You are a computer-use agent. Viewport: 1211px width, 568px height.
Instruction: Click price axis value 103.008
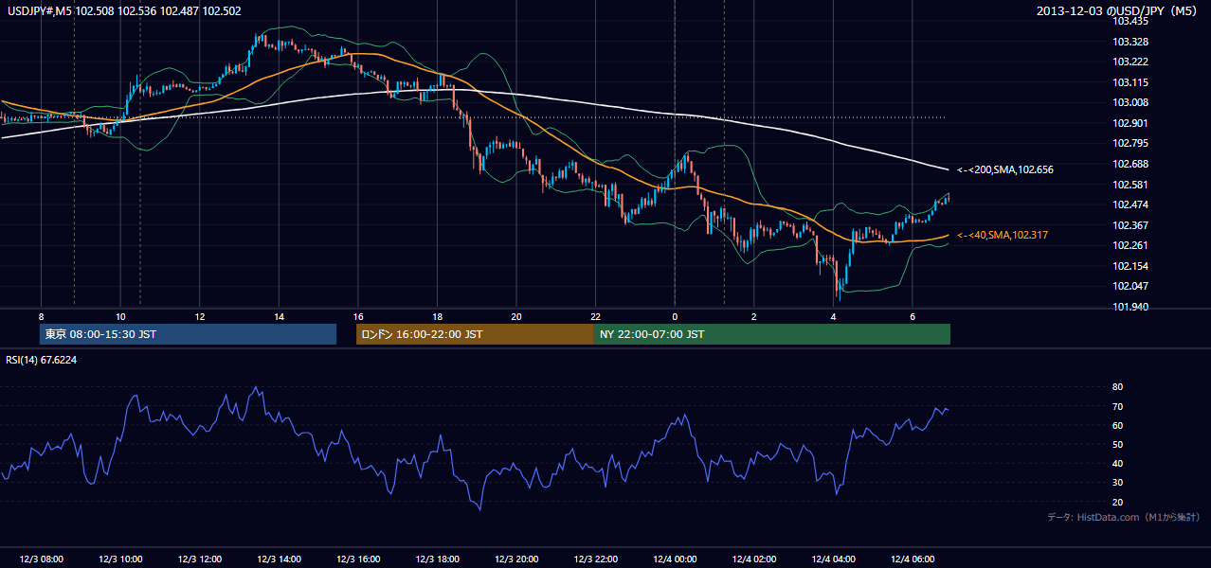pyautogui.click(x=1130, y=102)
